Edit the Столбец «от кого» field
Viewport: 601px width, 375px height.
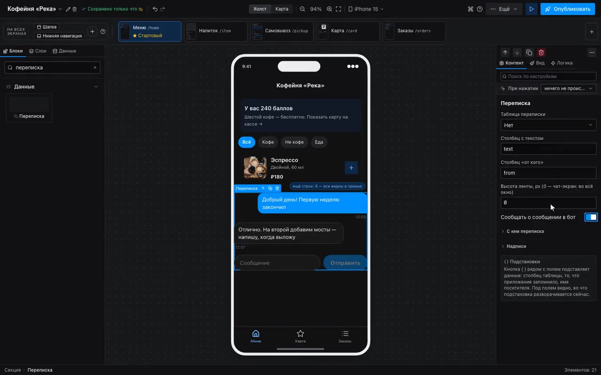click(x=548, y=173)
